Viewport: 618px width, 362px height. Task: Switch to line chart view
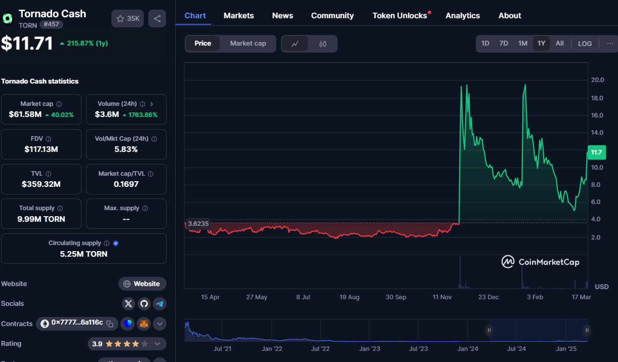295,44
